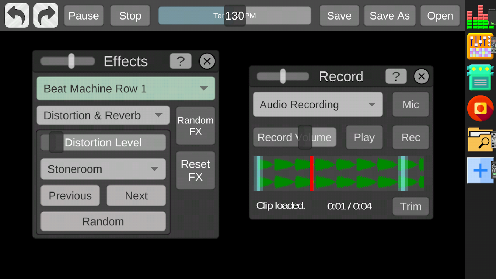Open the equalizer bars sidebar icon
Screen dimensions: 496x279
(481, 16)
